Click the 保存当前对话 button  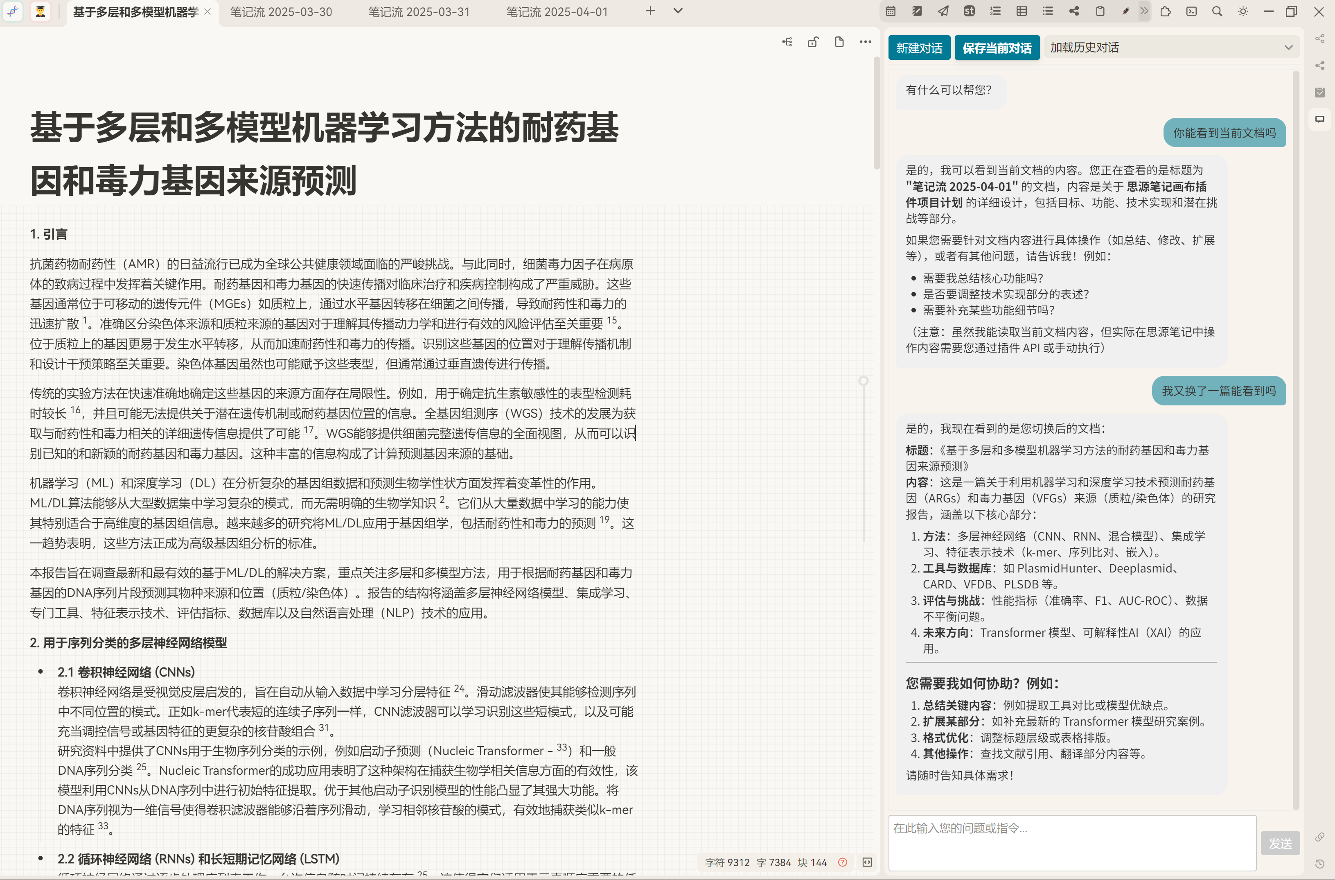[x=997, y=48]
